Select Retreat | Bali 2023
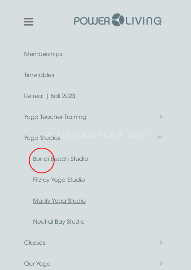 (50, 96)
